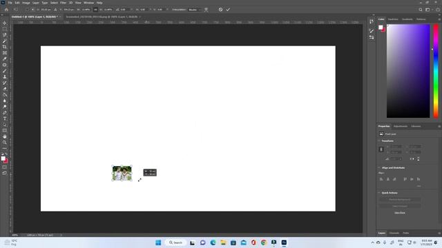Viewport: 442px width, 248px height.
Task: Collapse the Quick Actions section
Action: [379, 193]
